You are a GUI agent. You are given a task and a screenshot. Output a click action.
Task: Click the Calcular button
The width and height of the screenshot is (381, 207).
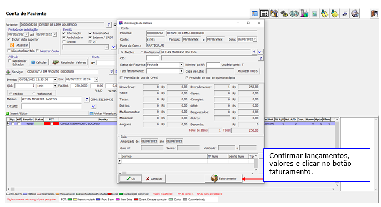[x=39, y=63]
